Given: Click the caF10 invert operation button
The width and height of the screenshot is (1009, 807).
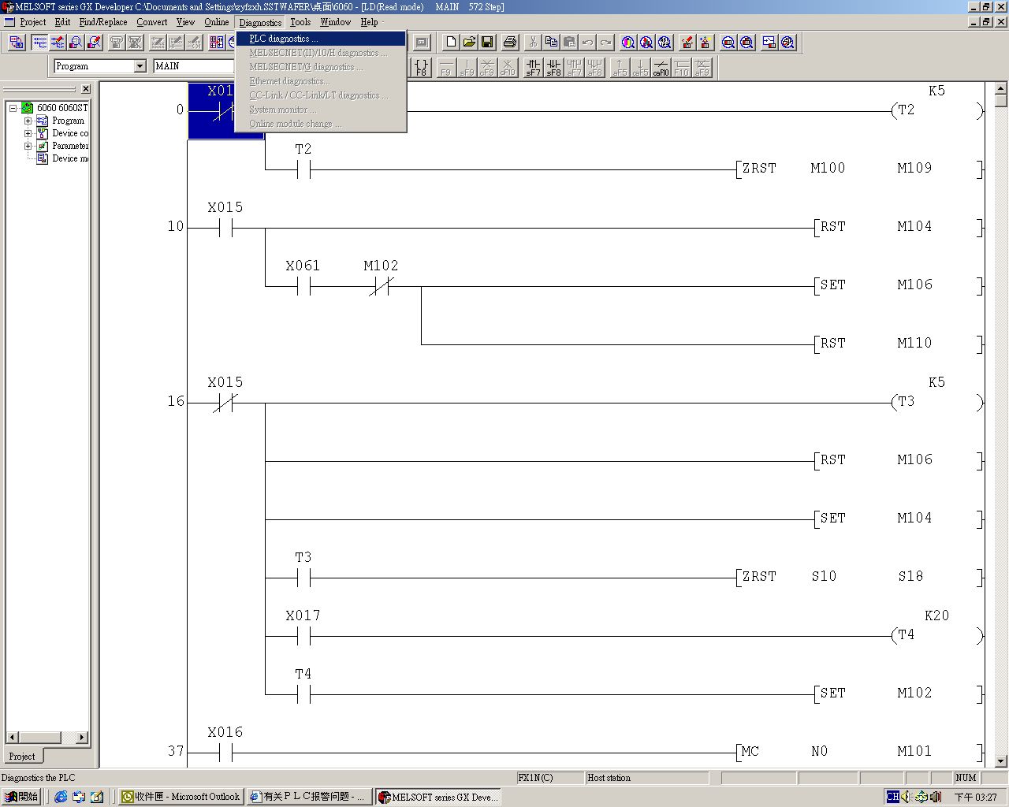Looking at the screenshot, I should click(x=661, y=68).
